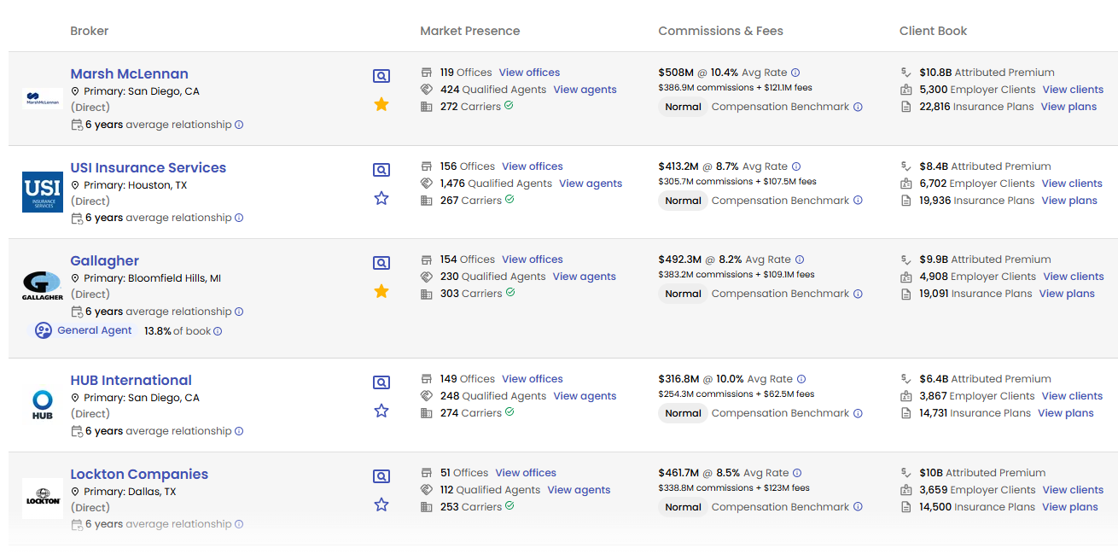This screenshot has height=554, width=1118.
Task: View clients for HUB International
Action: 1072,396
